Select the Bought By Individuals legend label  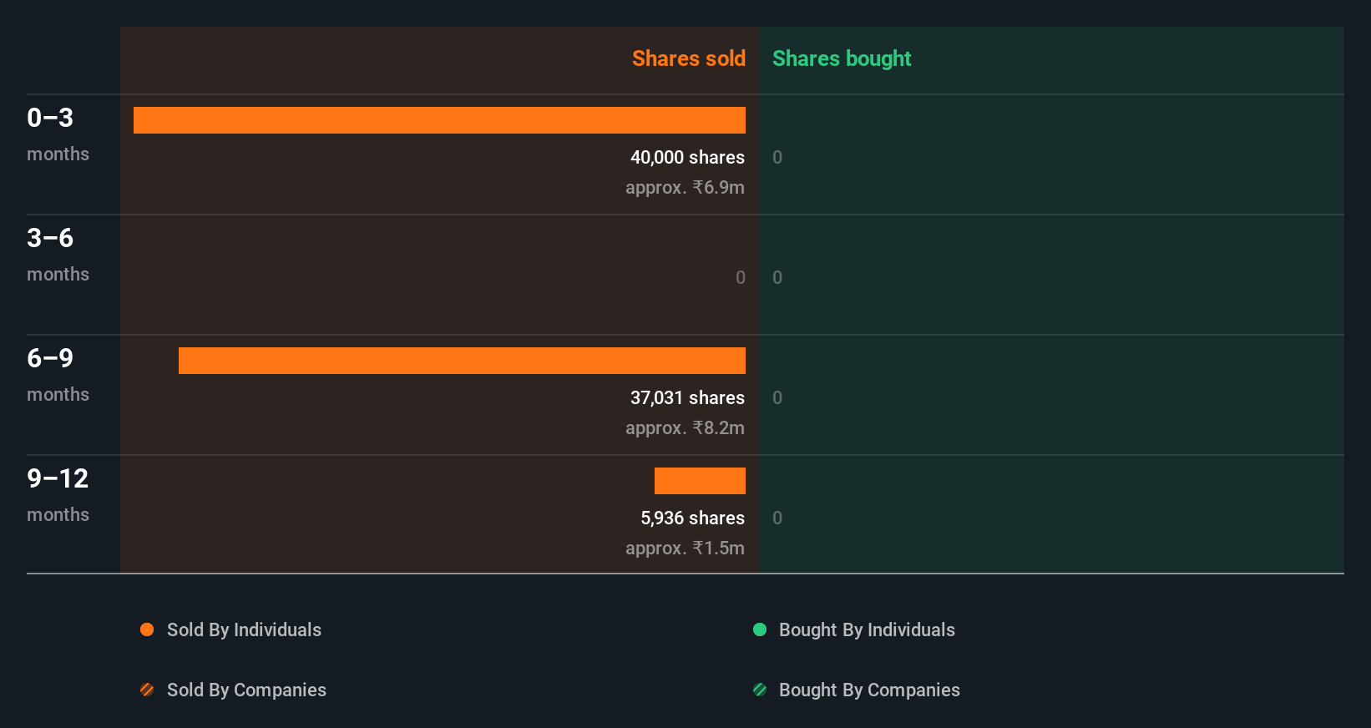point(867,629)
